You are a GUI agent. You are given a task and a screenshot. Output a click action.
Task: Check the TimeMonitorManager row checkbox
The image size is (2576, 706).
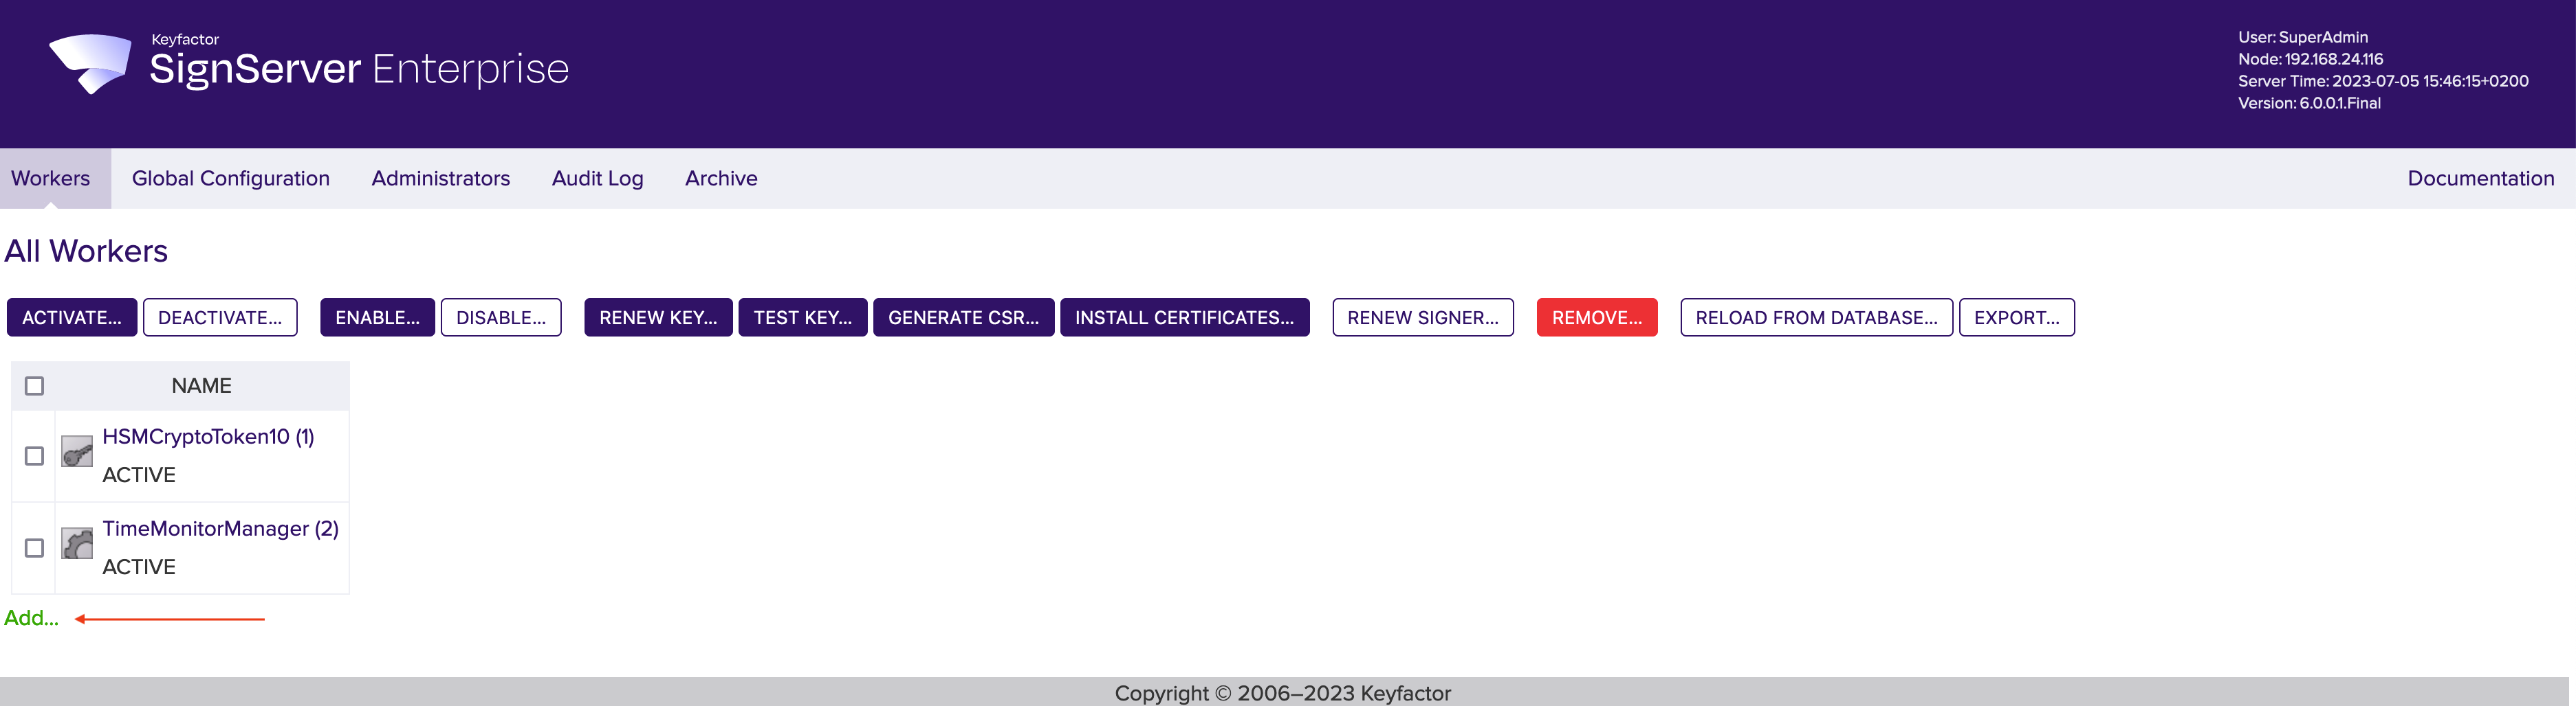[35, 548]
